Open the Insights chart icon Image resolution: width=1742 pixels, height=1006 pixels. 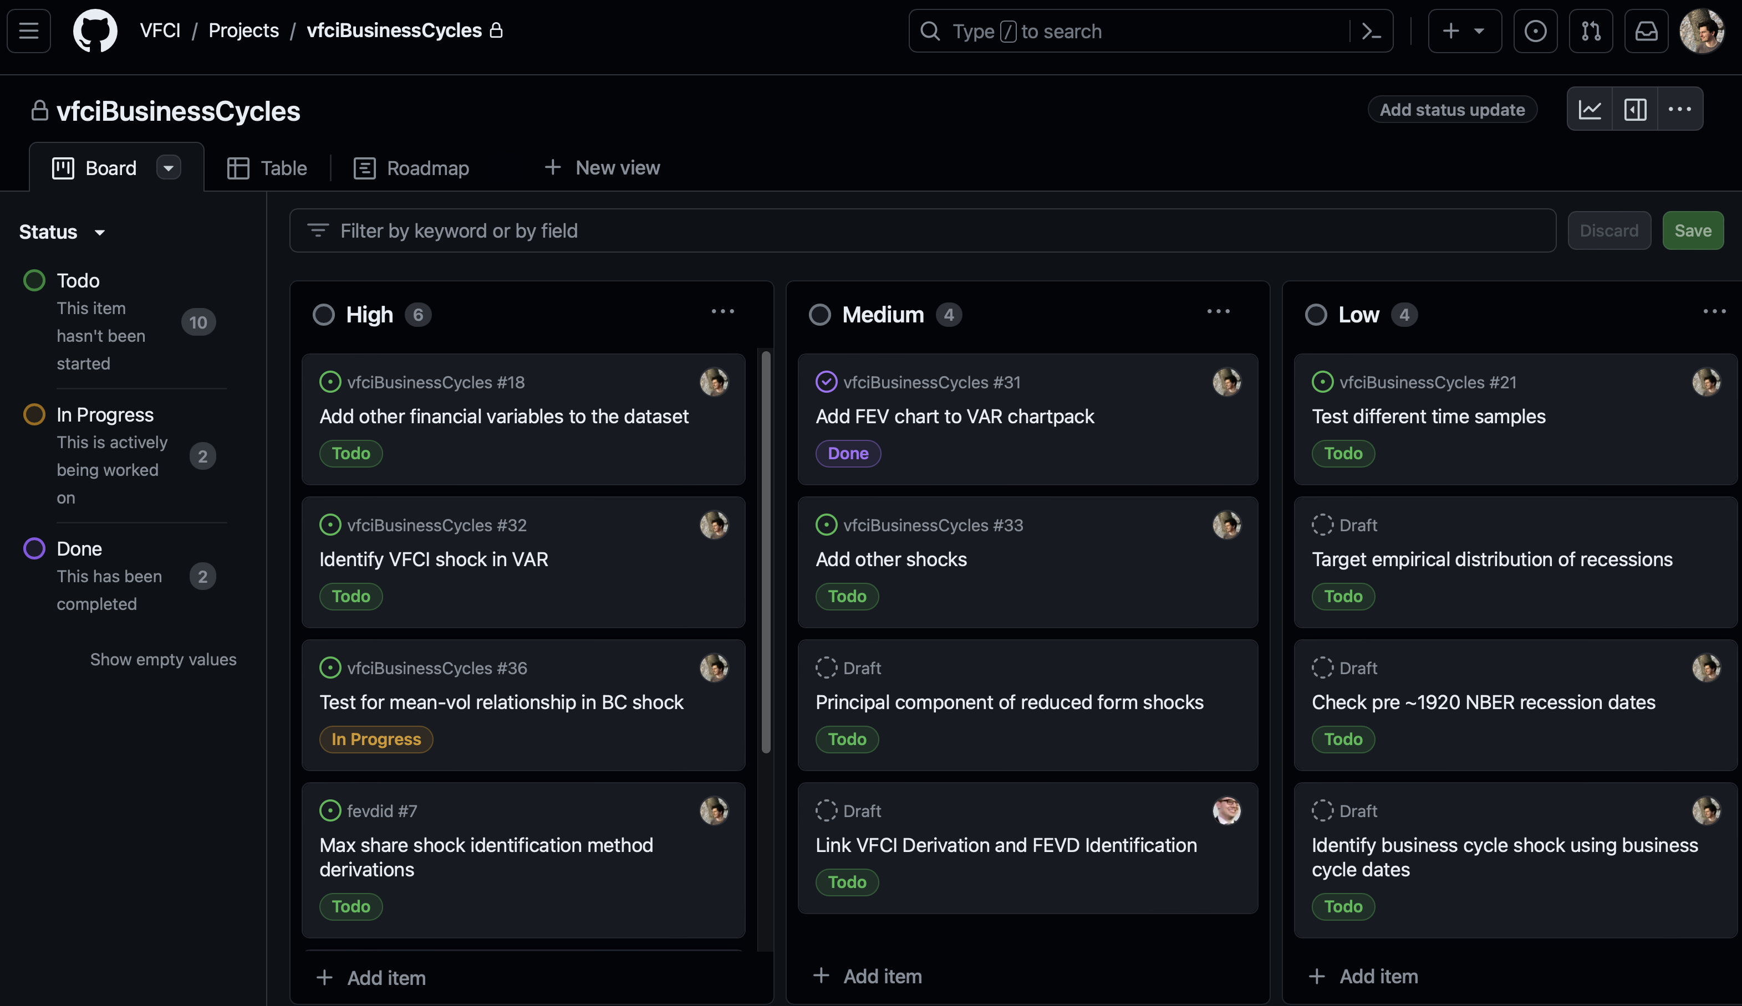[1589, 109]
